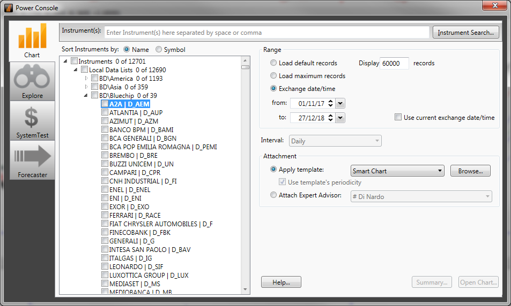Image resolution: width=511 pixels, height=306 pixels.
Task: Select AZIMUT | D_AZM in tree
Action: (134, 121)
